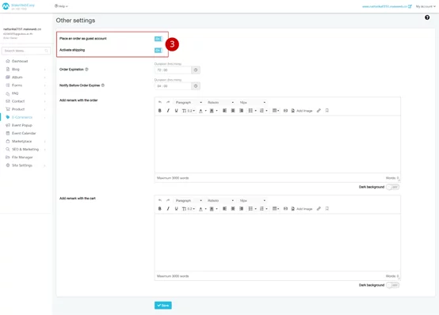439x315 pixels.
Task: Insert a link in the order remark editor
Action: [319, 111]
